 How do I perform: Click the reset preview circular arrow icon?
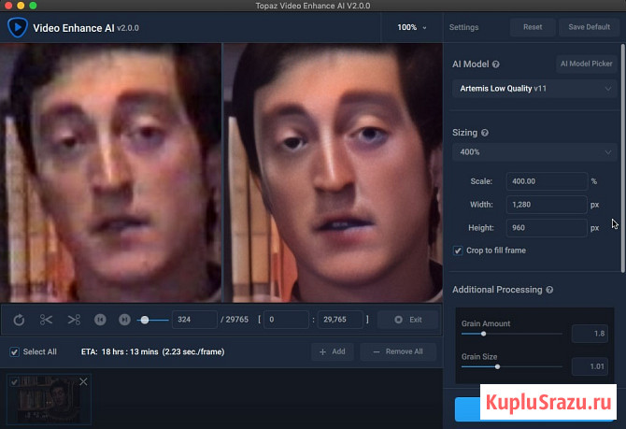point(19,320)
